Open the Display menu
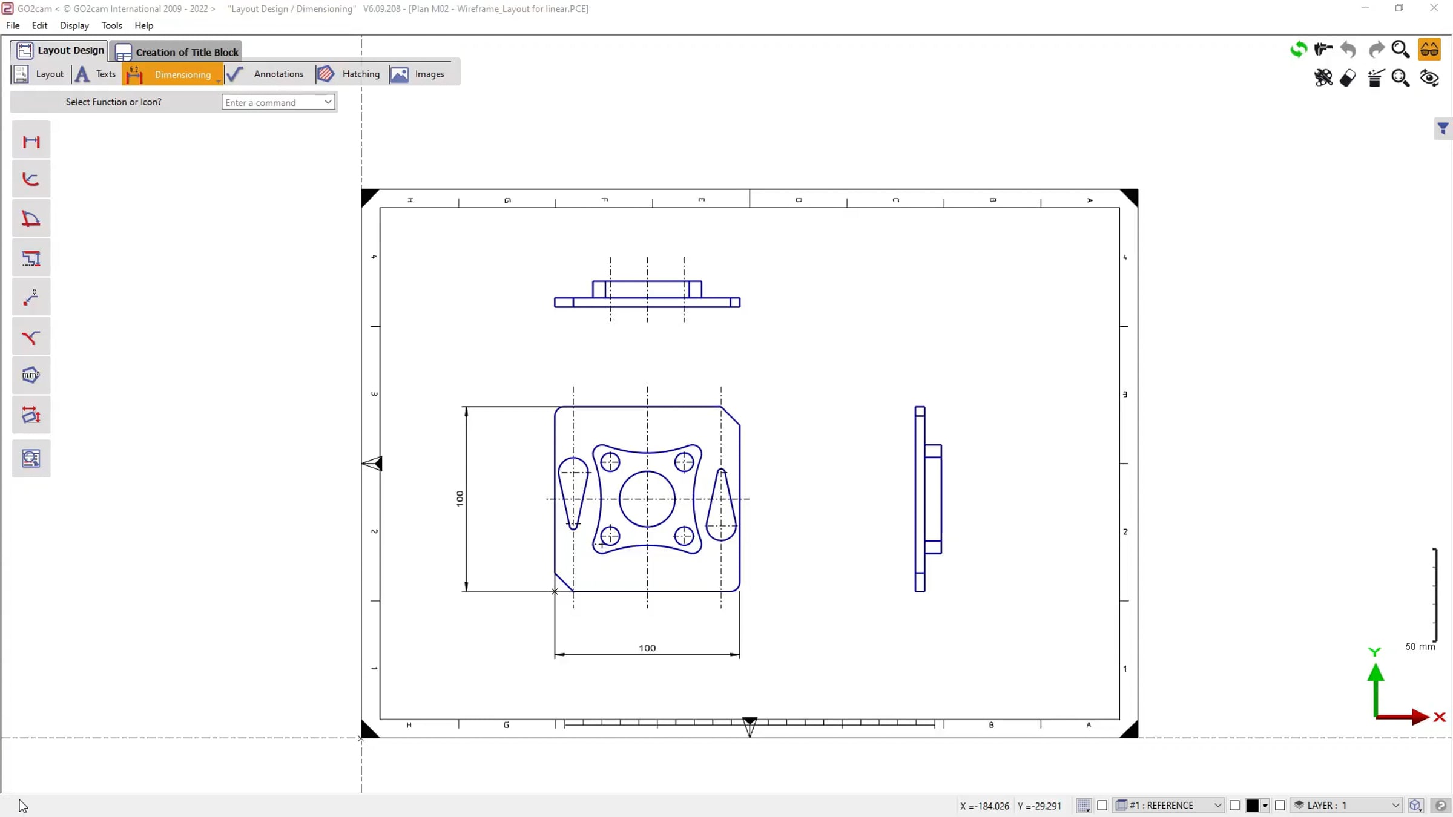 click(x=74, y=25)
